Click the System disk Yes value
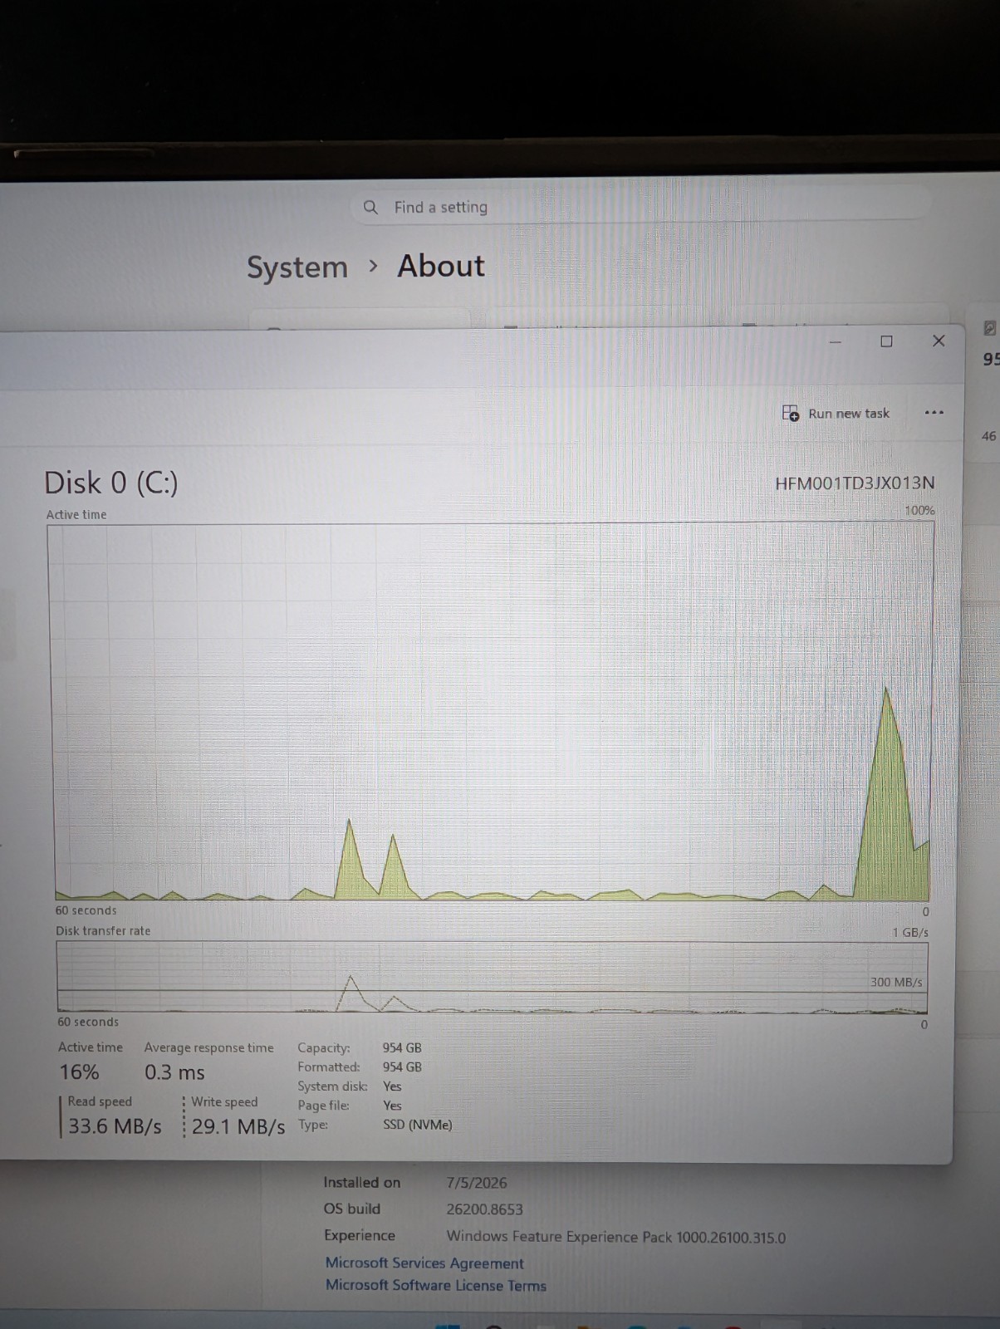This screenshot has width=1000, height=1329. (392, 1086)
